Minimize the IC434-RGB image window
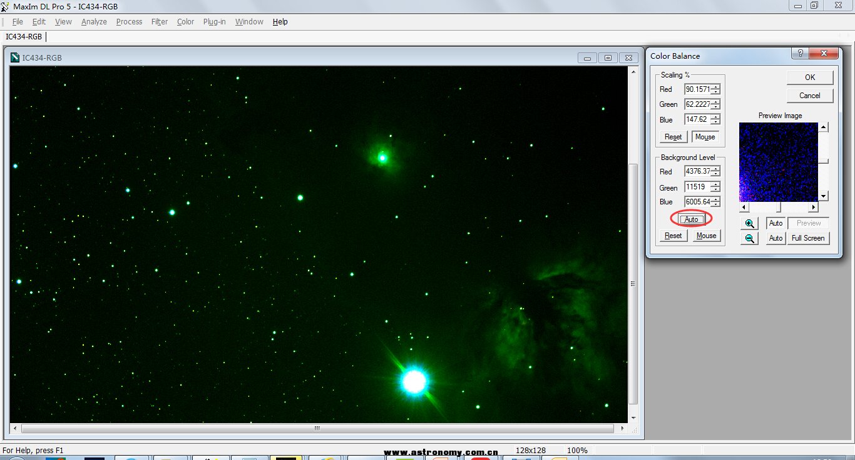Screen dimensions: 855x460 point(587,57)
